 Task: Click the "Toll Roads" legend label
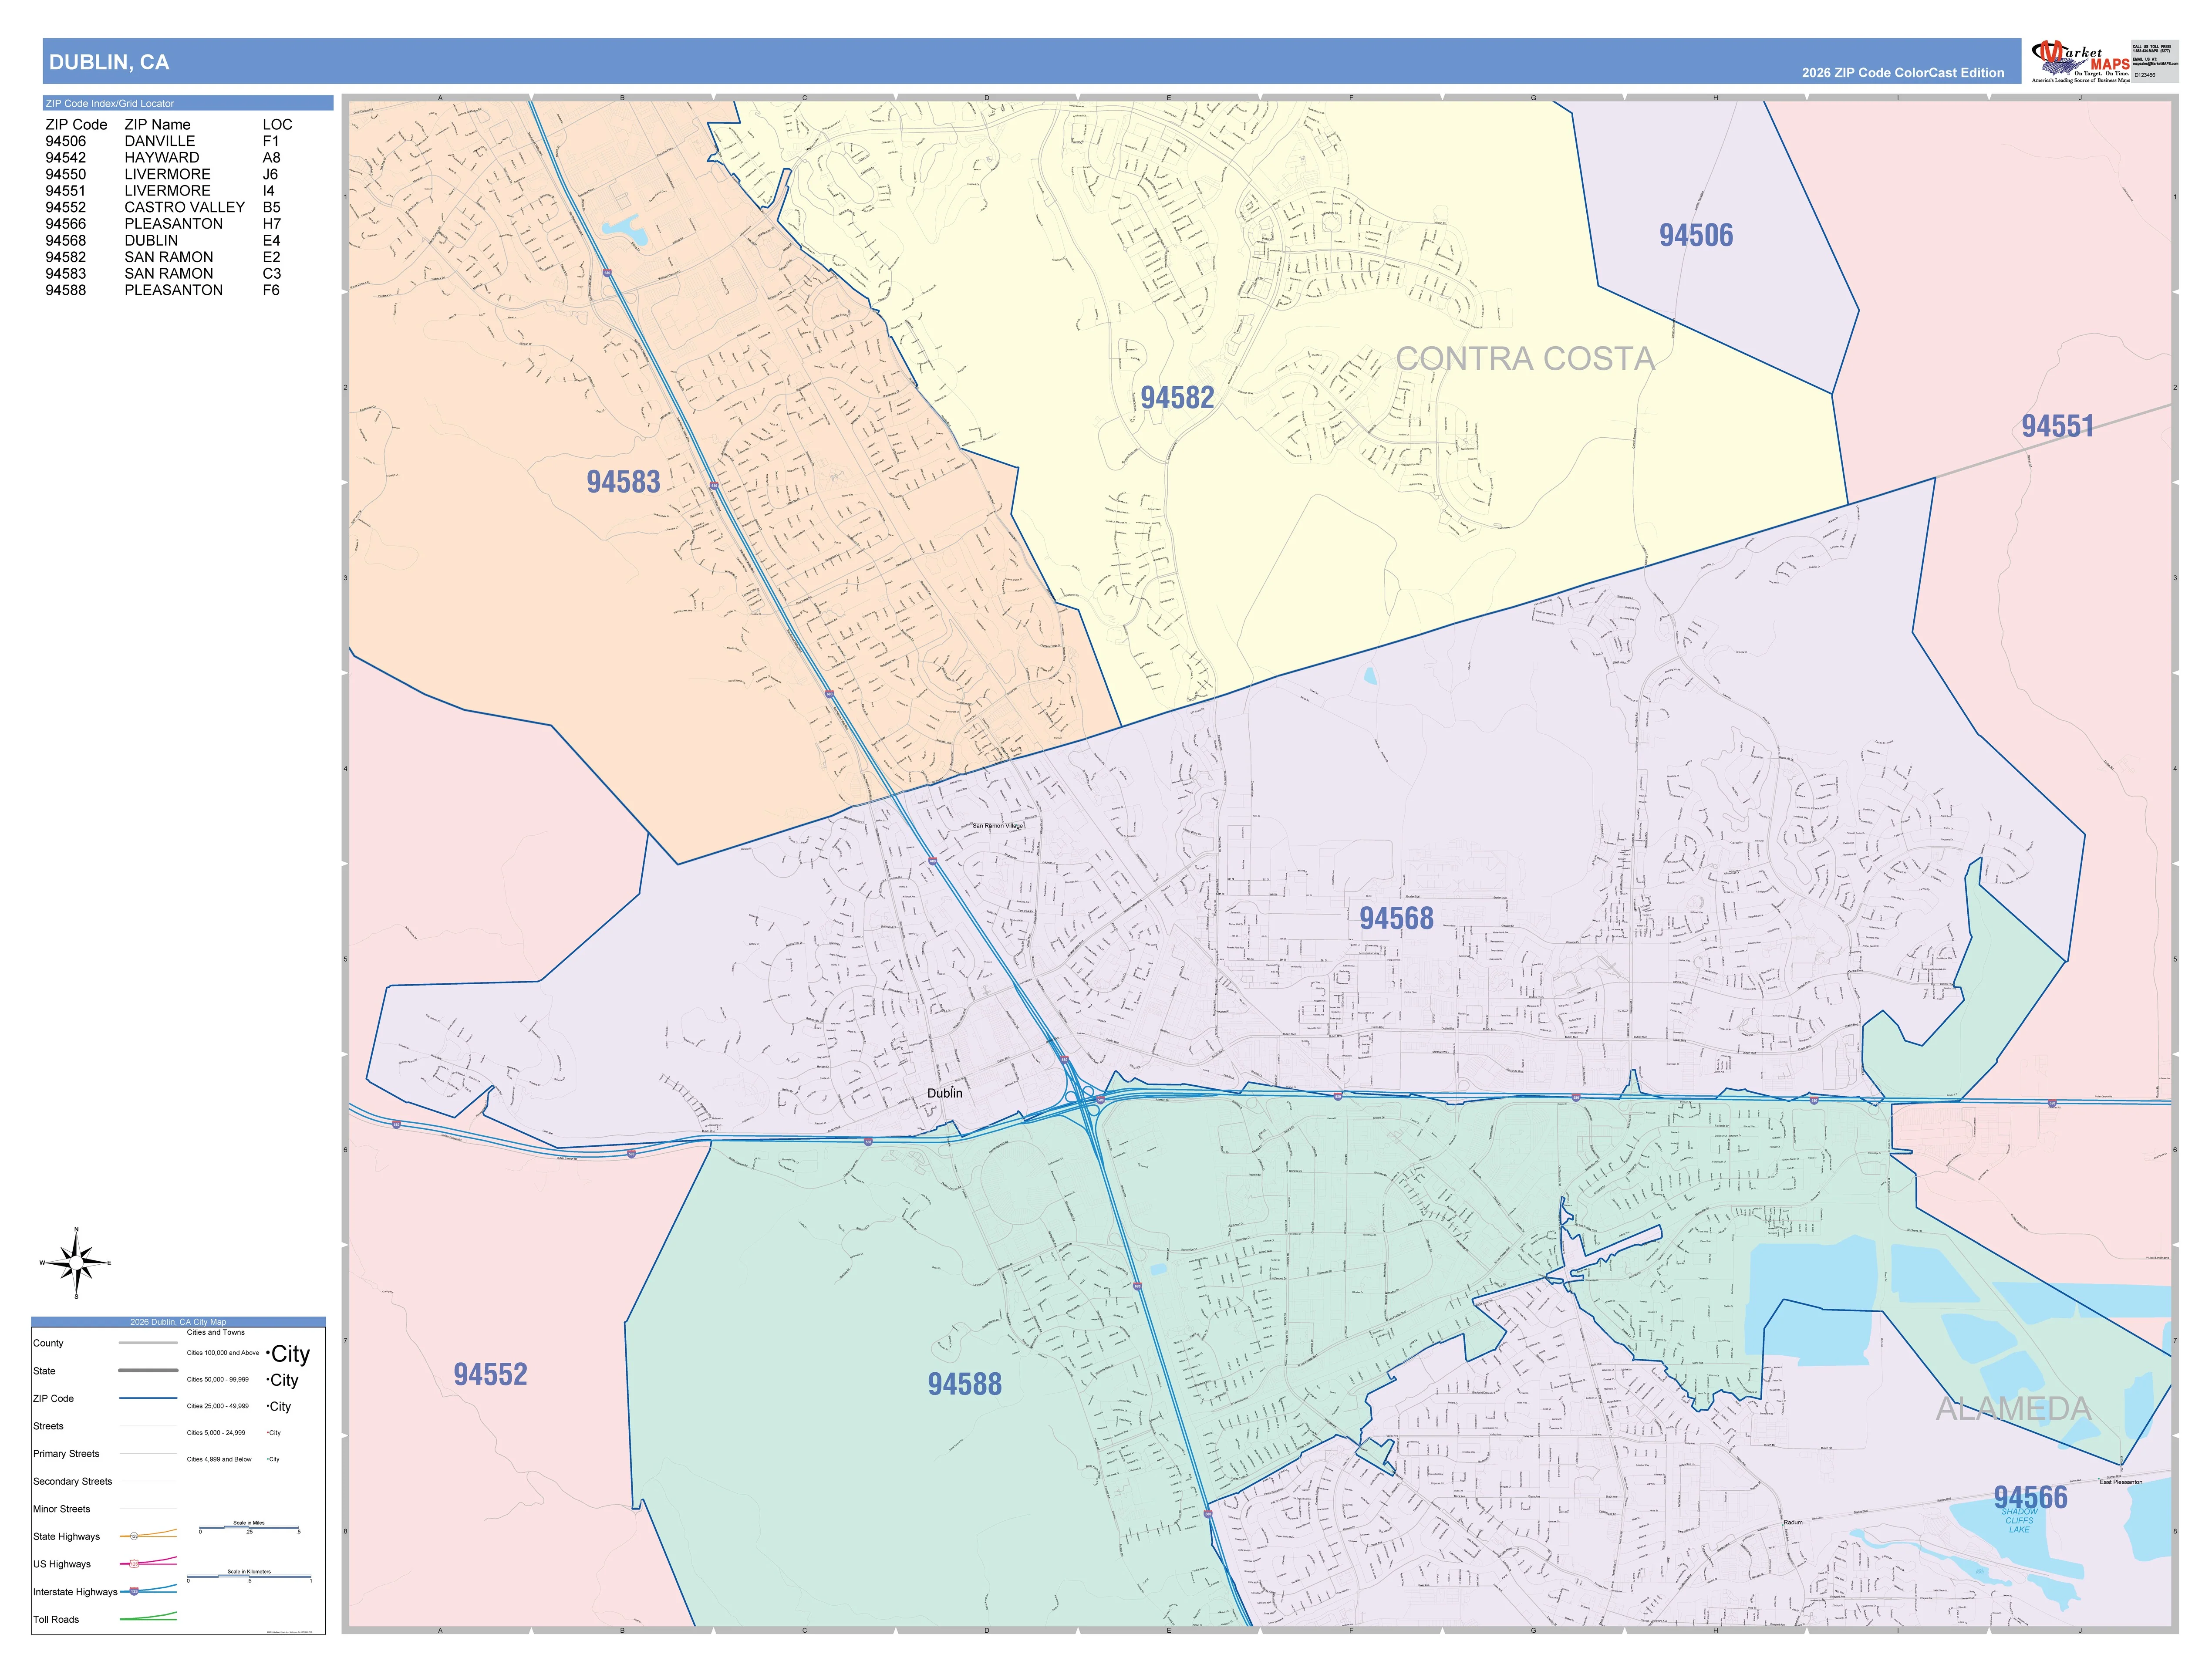(56, 1619)
